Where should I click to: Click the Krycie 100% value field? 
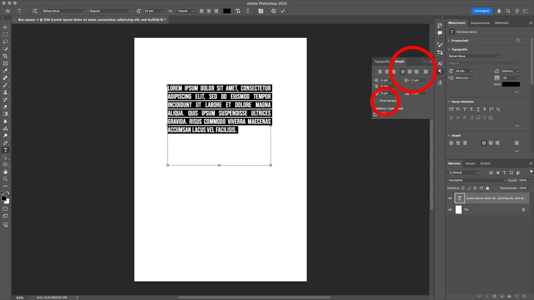pos(522,180)
